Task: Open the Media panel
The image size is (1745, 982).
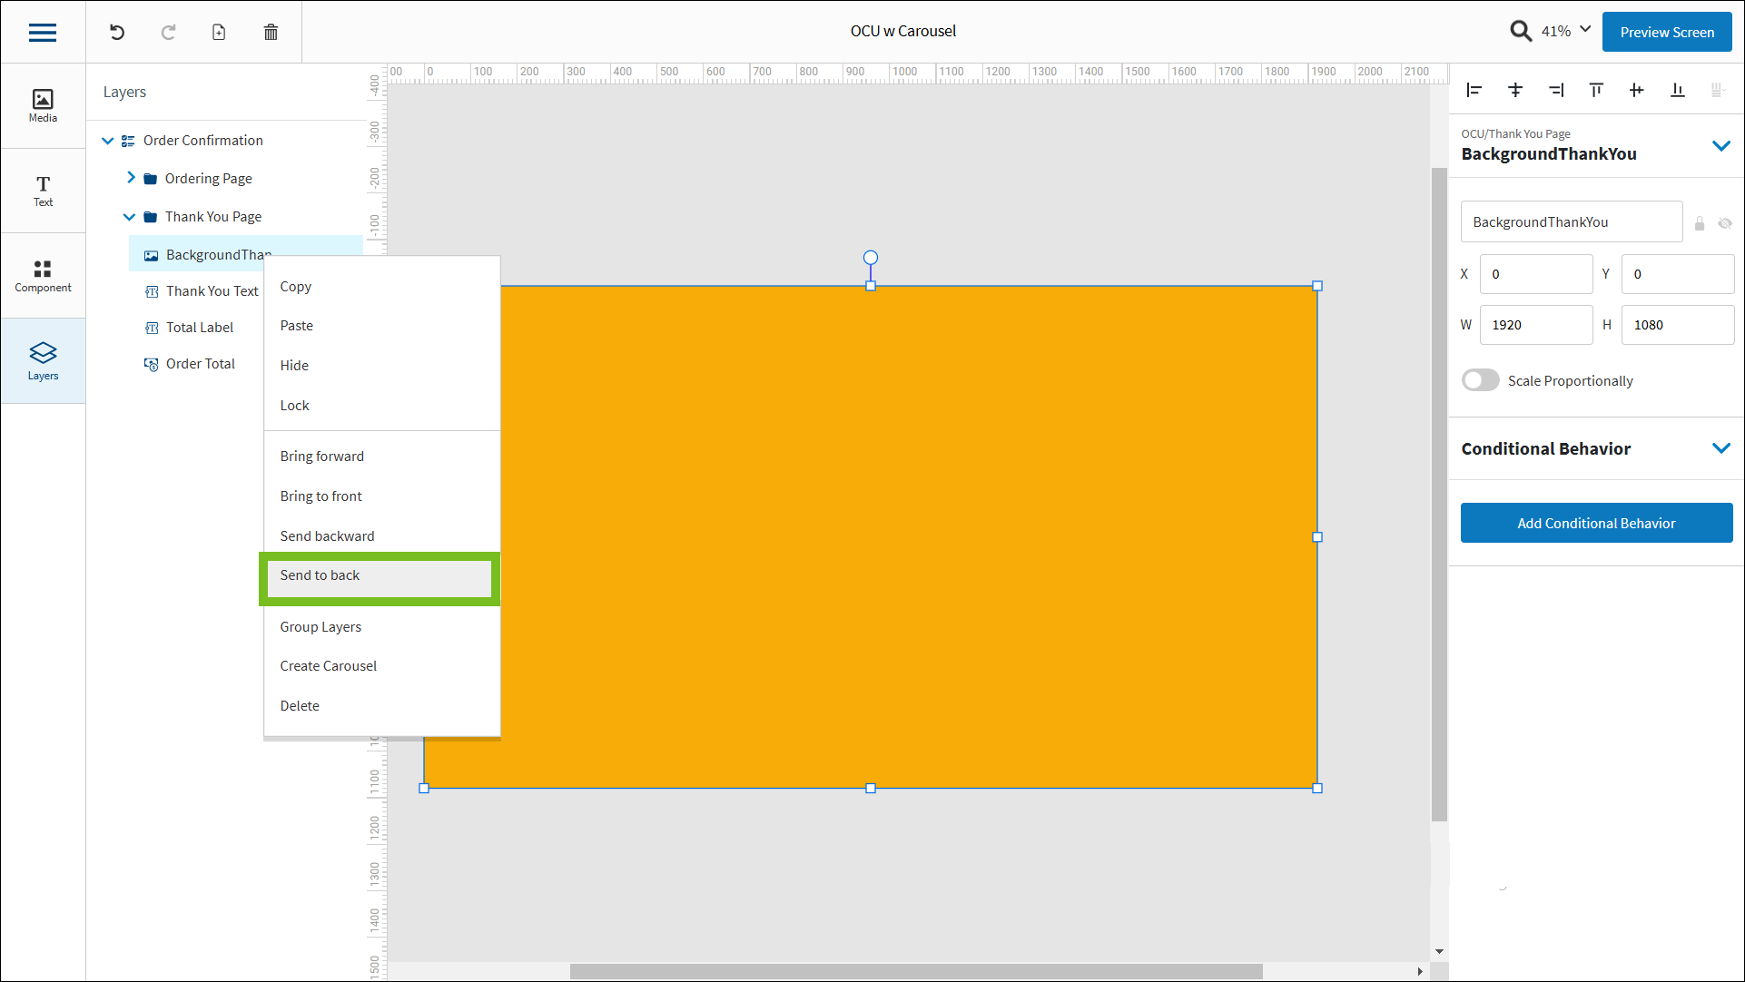Action: click(43, 105)
